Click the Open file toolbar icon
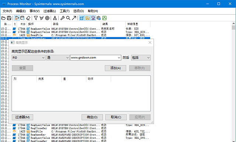The height and width of the screenshot is (142, 236). coord(3,18)
